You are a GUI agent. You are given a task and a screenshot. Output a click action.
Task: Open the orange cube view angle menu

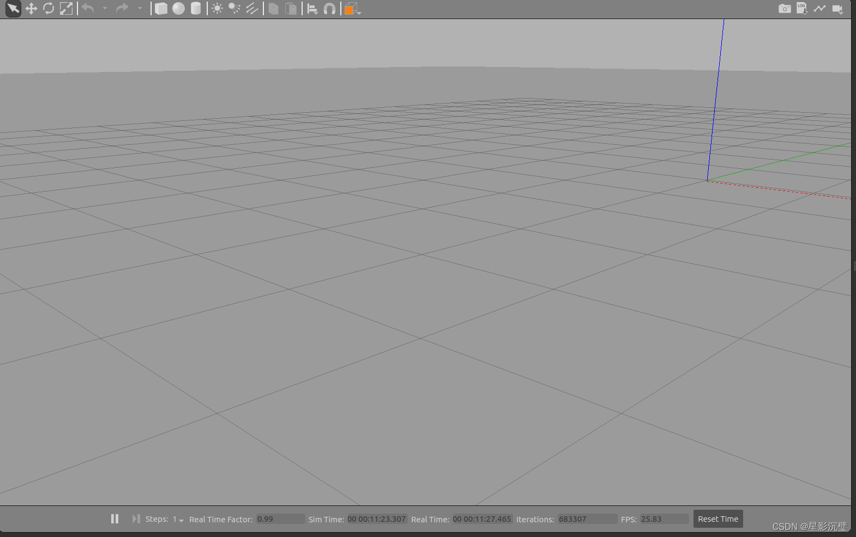tap(353, 9)
